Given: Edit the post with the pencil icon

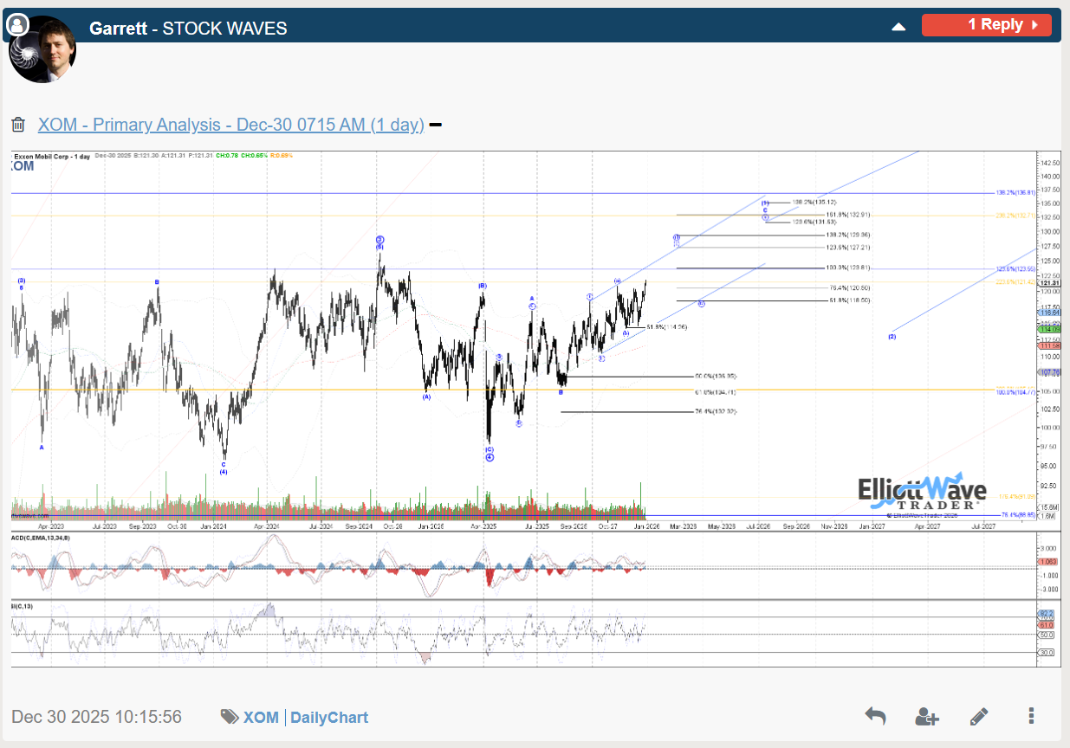Looking at the screenshot, I should pyautogui.click(x=979, y=716).
